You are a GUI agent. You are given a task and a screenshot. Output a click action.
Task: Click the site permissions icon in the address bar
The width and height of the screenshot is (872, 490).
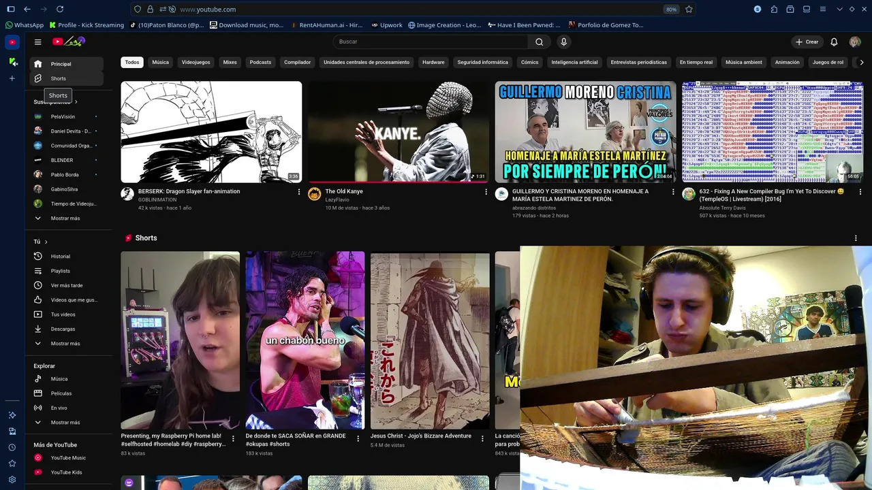tap(161, 10)
